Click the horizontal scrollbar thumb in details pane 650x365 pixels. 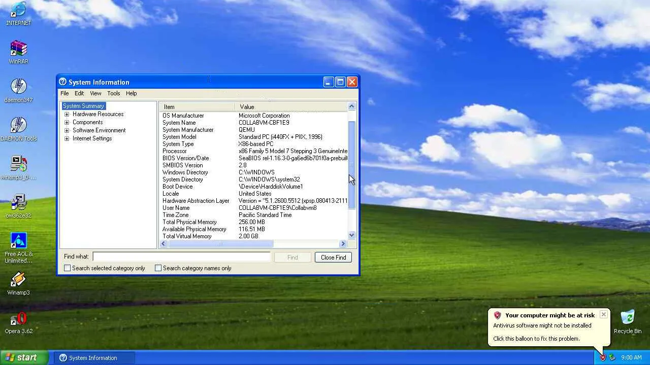220,244
